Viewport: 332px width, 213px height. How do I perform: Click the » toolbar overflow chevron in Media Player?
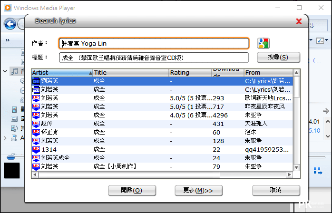pos(8,40)
